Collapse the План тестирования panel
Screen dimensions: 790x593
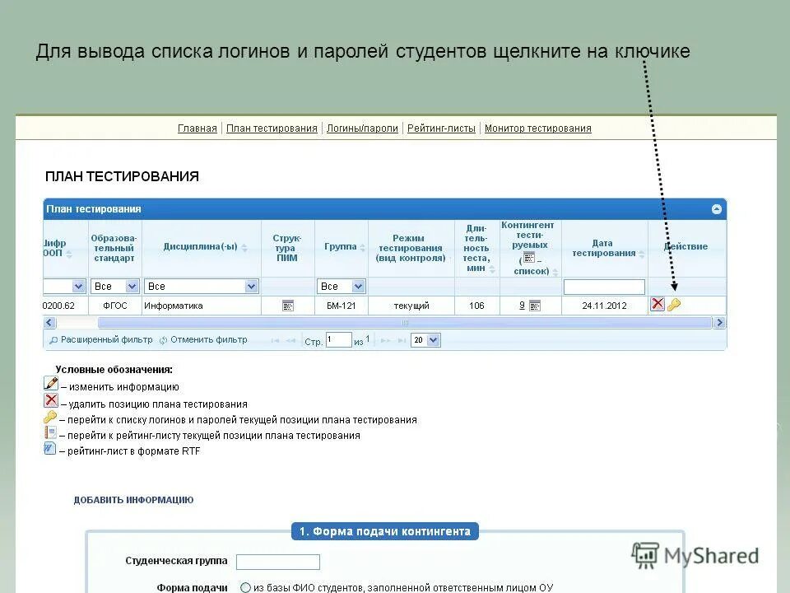point(715,209)
